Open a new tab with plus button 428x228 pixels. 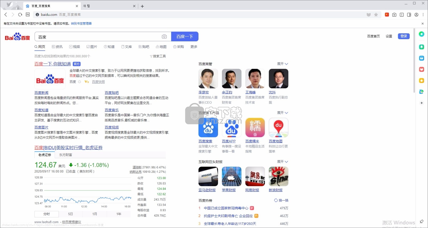142,6
